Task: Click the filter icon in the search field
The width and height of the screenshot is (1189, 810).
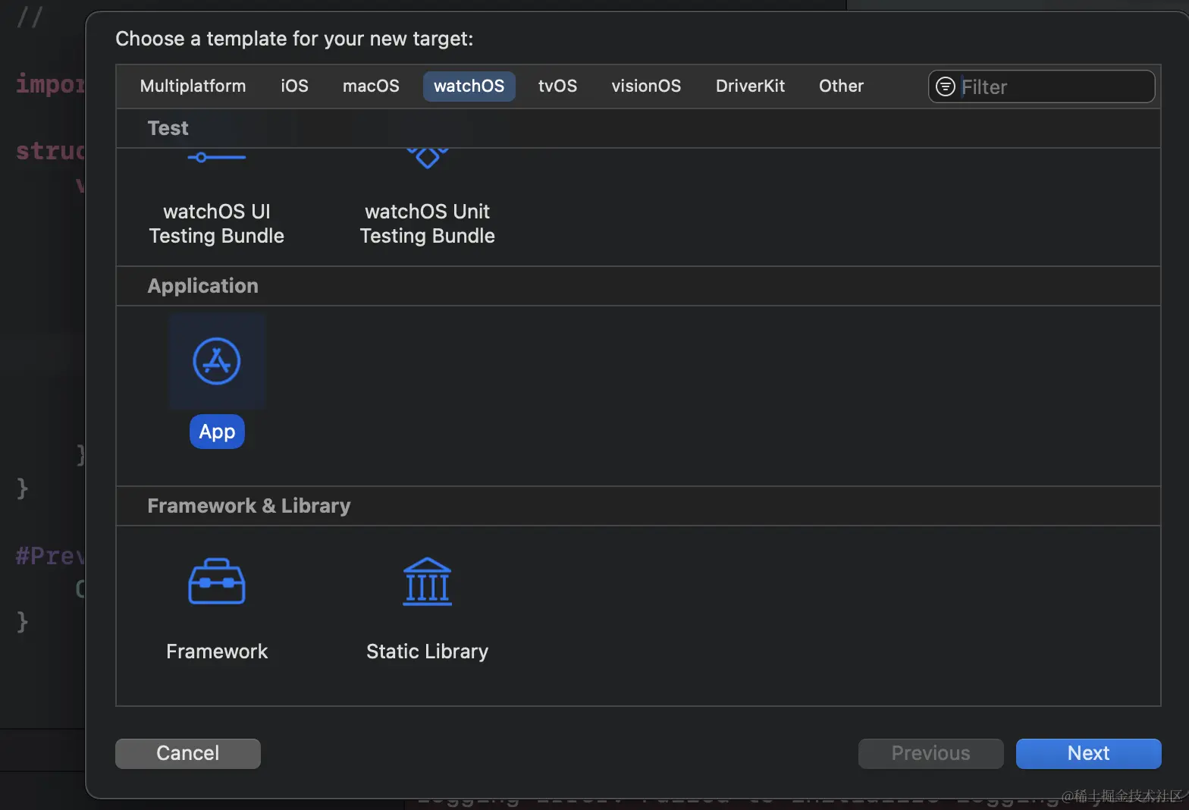Action: tap(945, 86)
